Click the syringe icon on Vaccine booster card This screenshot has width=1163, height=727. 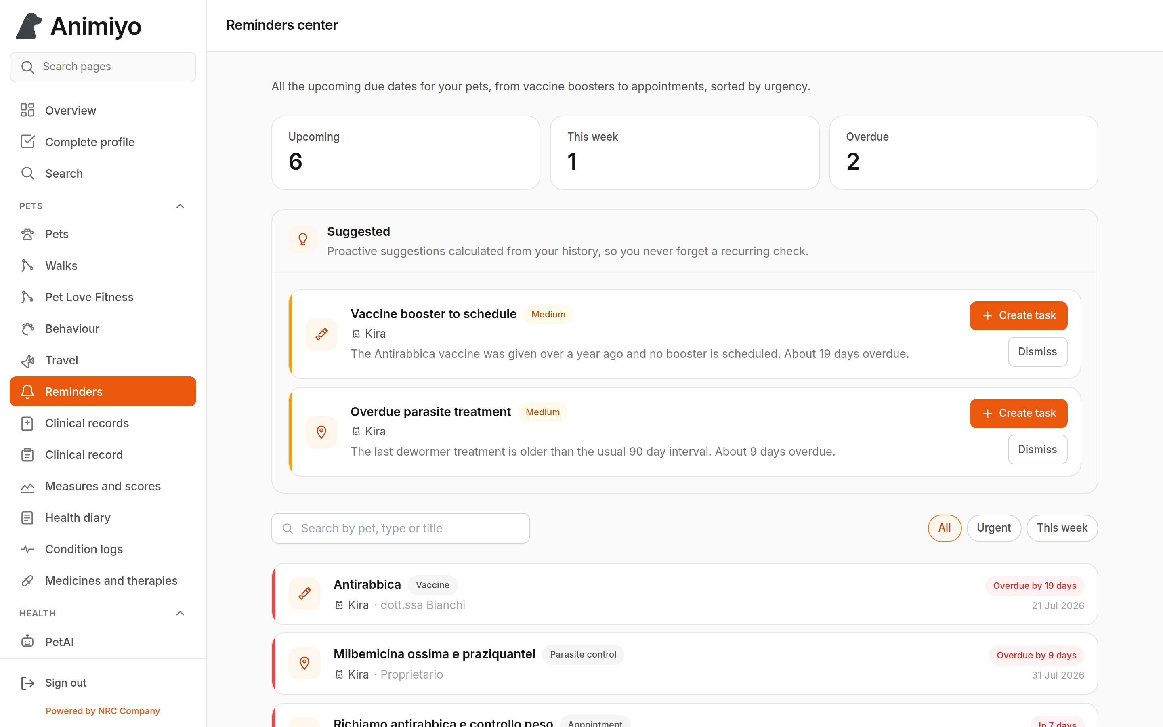(321, 334)
